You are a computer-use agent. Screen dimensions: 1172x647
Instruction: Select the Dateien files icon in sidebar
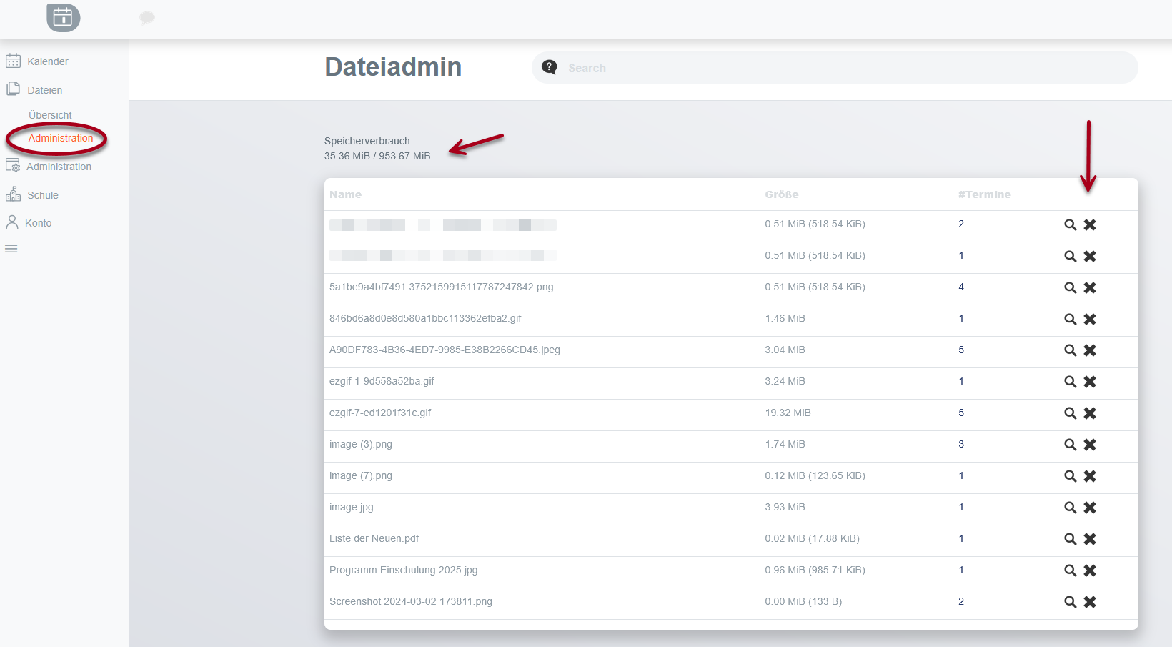[x=14, y=89]
